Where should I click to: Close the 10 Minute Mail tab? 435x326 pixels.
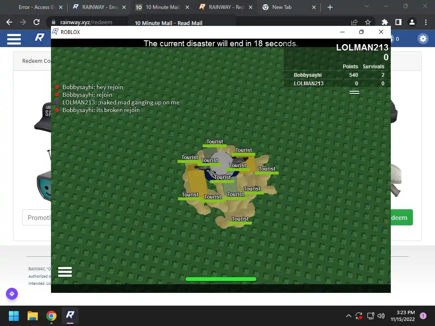(x=187, y=7)
